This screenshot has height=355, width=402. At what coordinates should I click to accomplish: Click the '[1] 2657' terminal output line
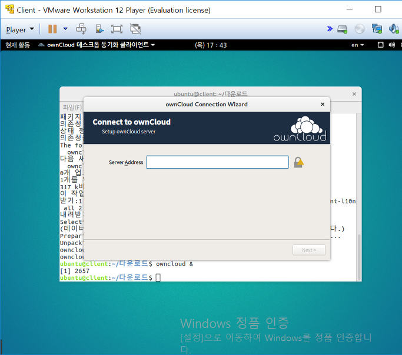point(75,271)
